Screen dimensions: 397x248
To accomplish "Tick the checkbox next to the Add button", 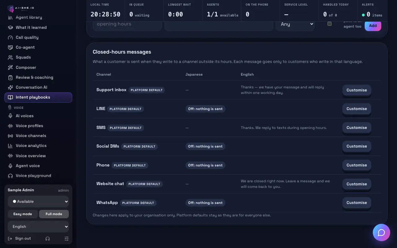I will coord(329,24).
